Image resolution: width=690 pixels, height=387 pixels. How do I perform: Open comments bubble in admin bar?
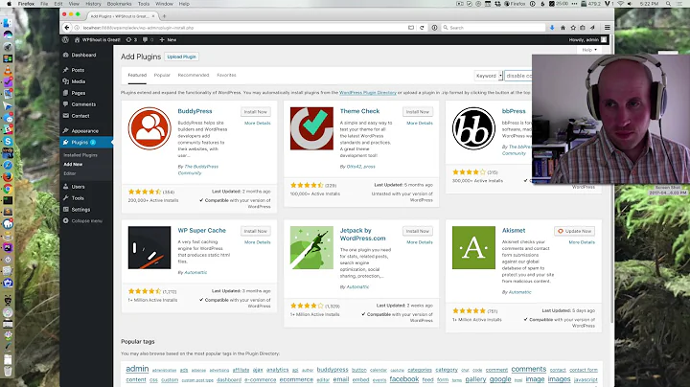148,39
